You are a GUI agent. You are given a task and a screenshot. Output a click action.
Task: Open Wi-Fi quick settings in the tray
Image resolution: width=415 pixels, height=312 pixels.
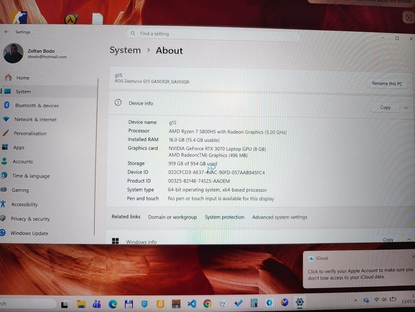coord(376,300)
